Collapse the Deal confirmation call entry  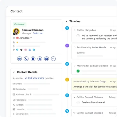[74, 97]
